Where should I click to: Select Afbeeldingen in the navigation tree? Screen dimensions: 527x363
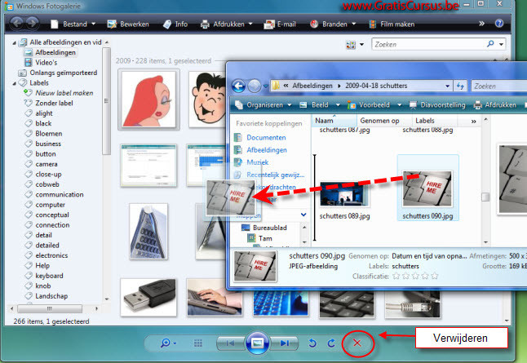[x=55, y=52]
